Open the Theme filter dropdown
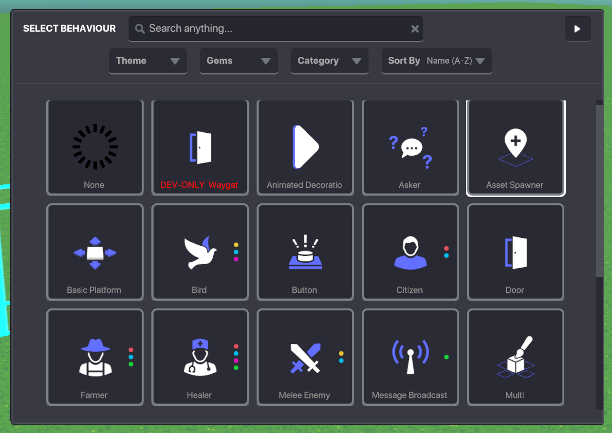 pos(148,61)
